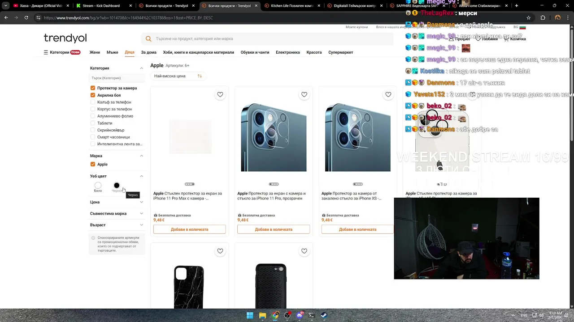Bookmark this page with star icon

click(x=529, y=17)
